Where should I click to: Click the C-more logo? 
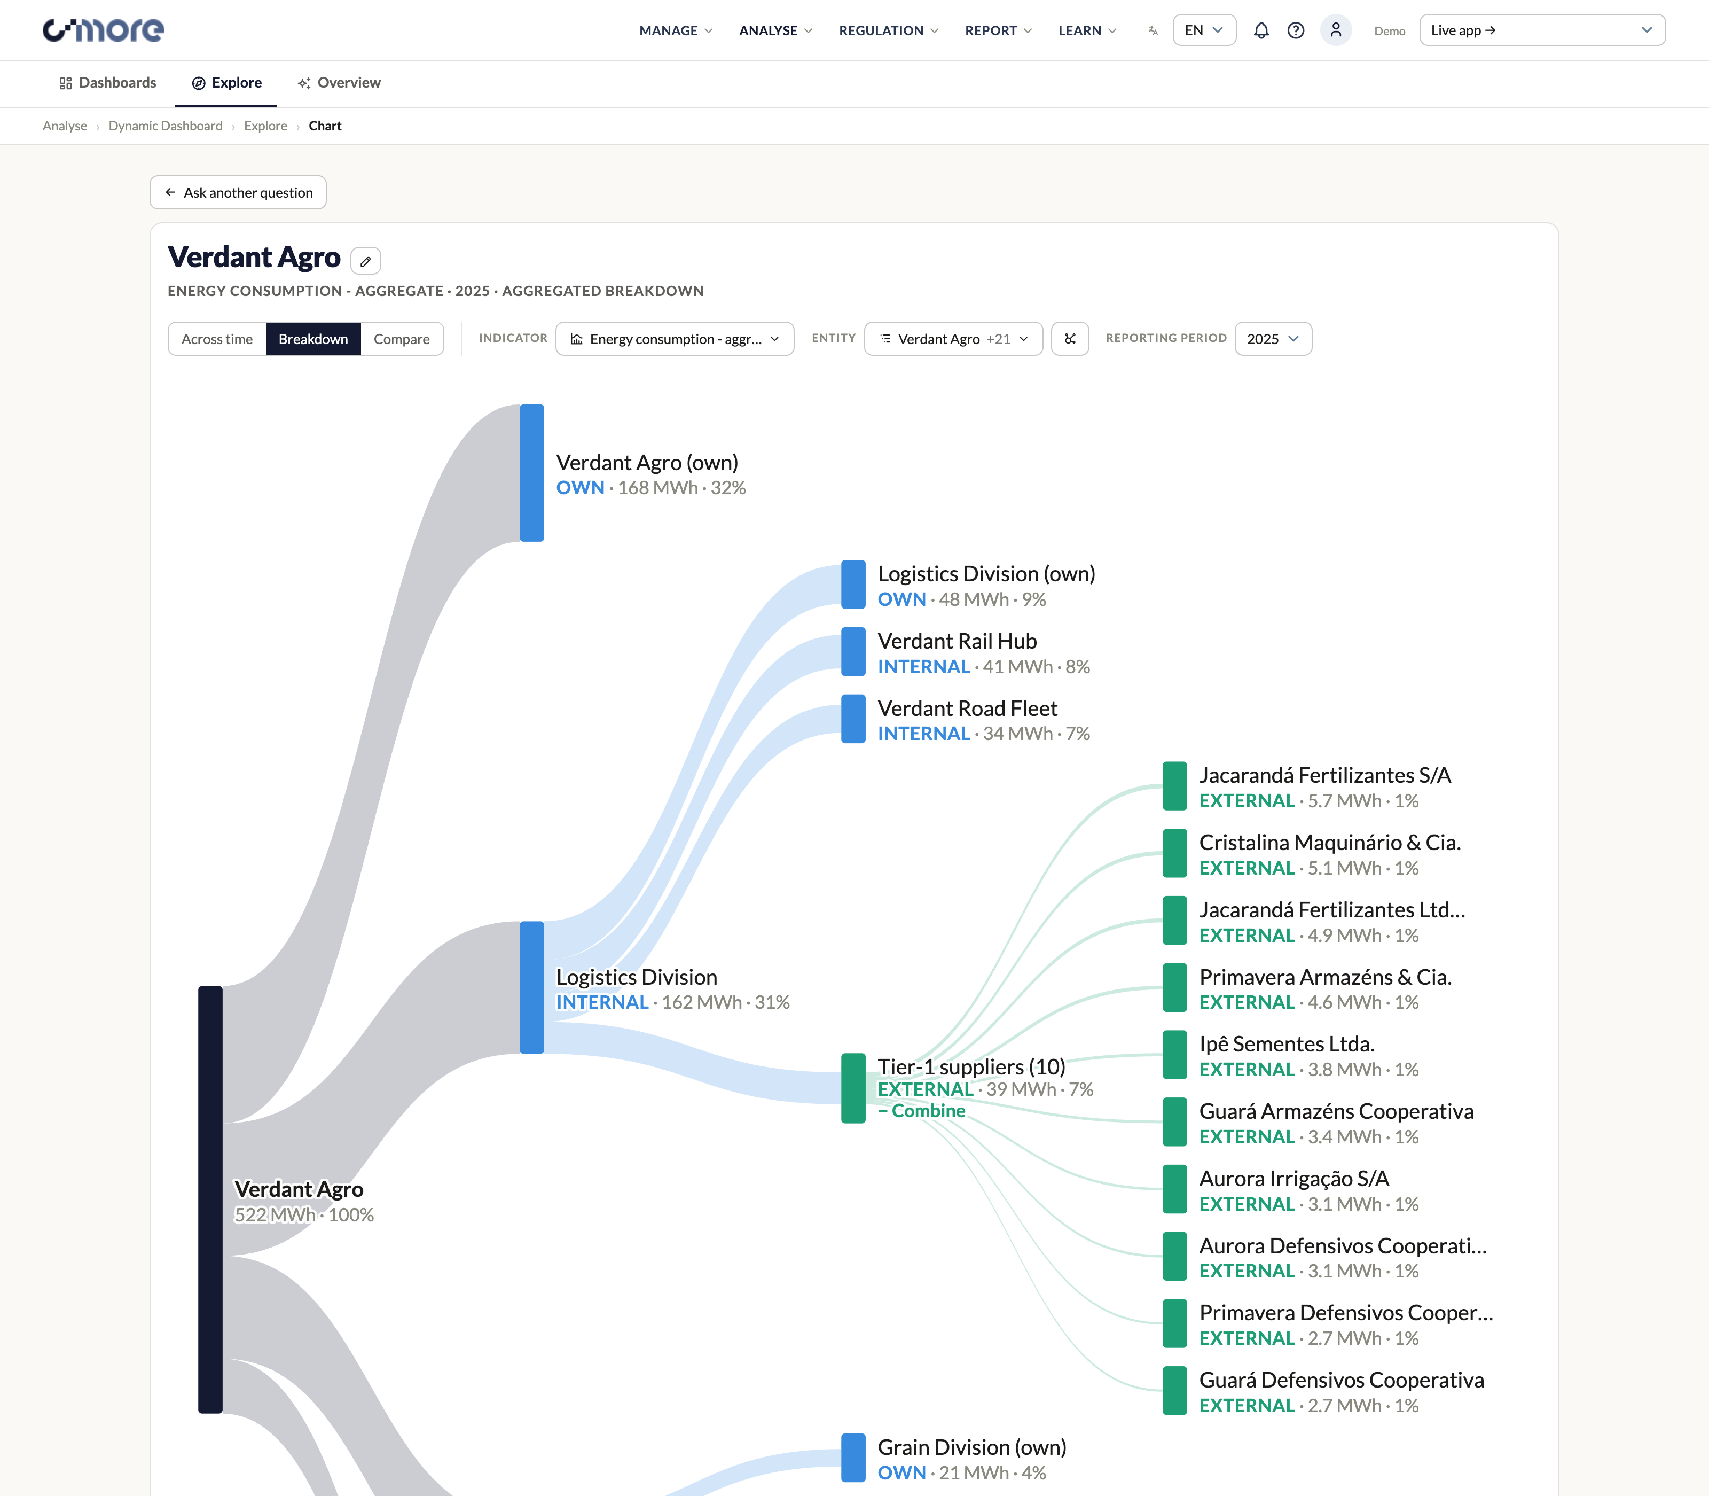[x=104, y=30]
